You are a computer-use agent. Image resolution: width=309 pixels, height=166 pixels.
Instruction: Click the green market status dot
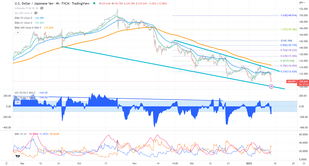coord(94,3)
